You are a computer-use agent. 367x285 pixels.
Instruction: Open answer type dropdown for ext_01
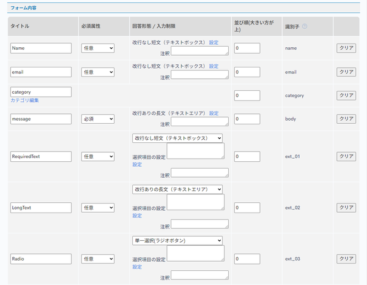[177, 138]
